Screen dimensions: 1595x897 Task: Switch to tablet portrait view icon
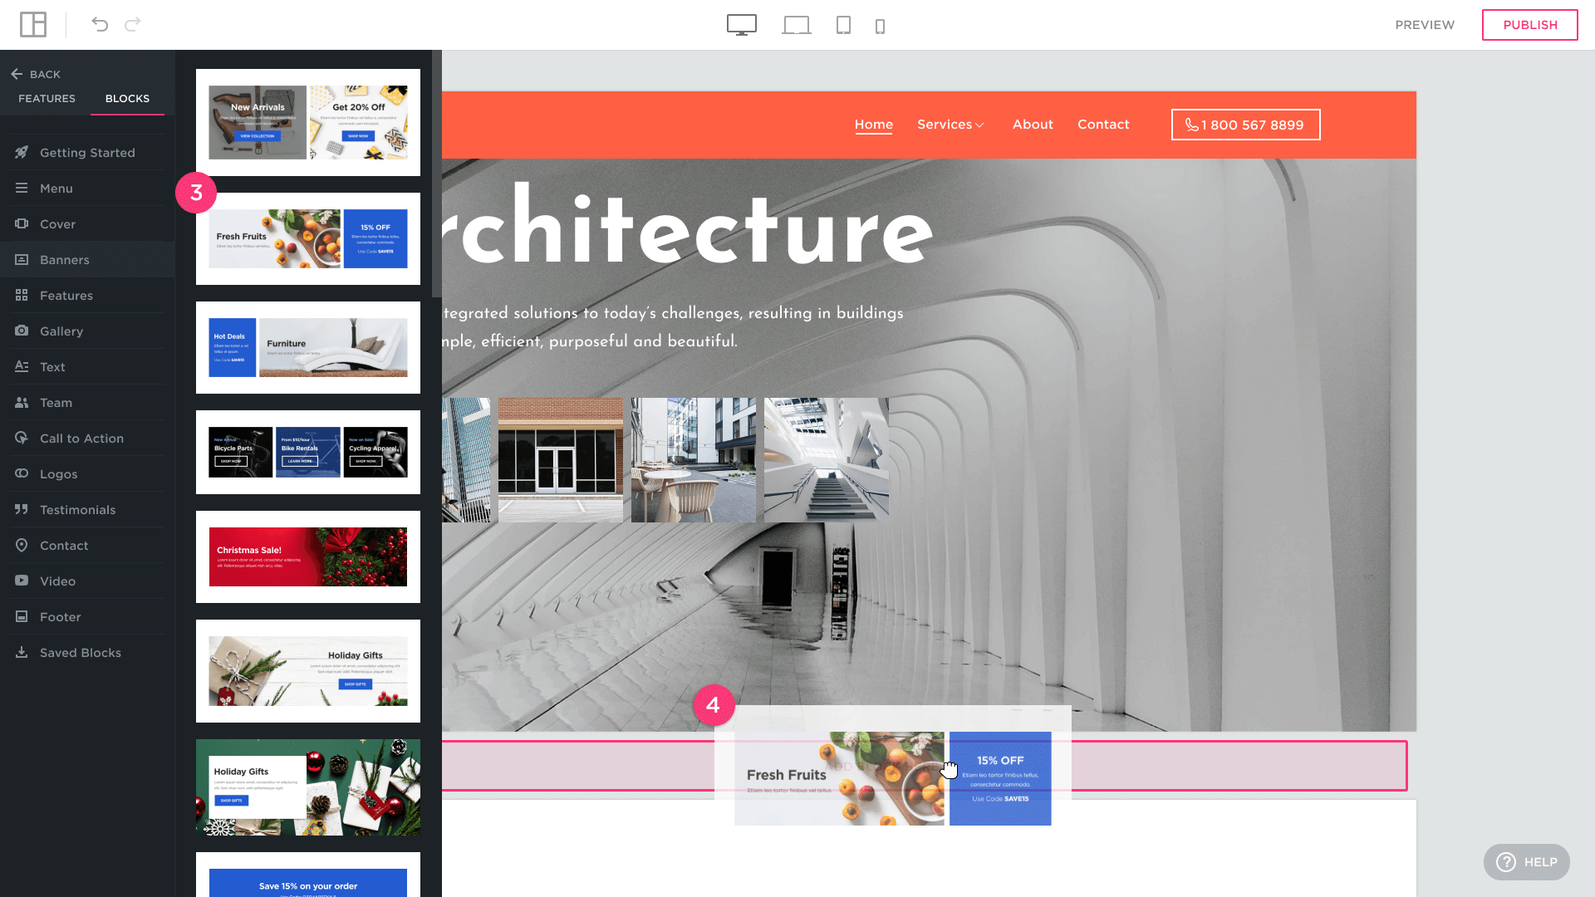pos(843,25)
